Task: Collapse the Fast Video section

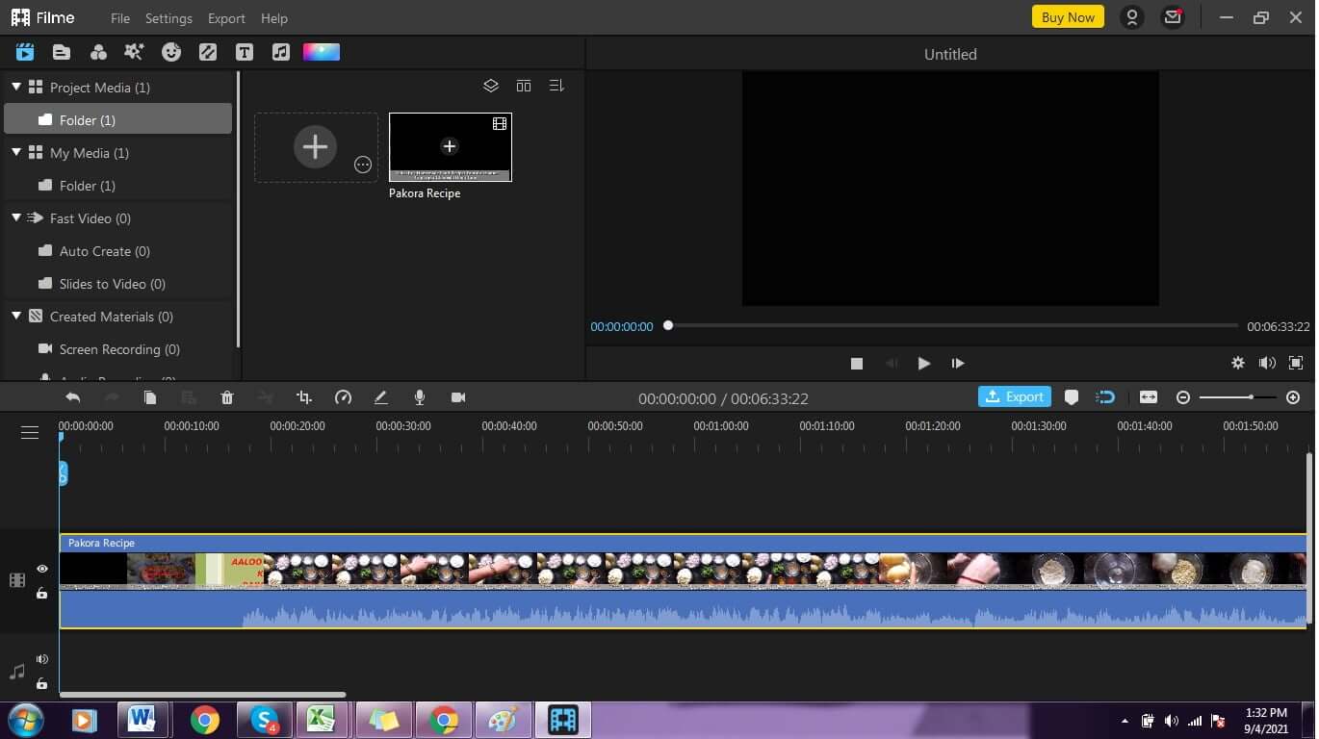Action: 16,217
